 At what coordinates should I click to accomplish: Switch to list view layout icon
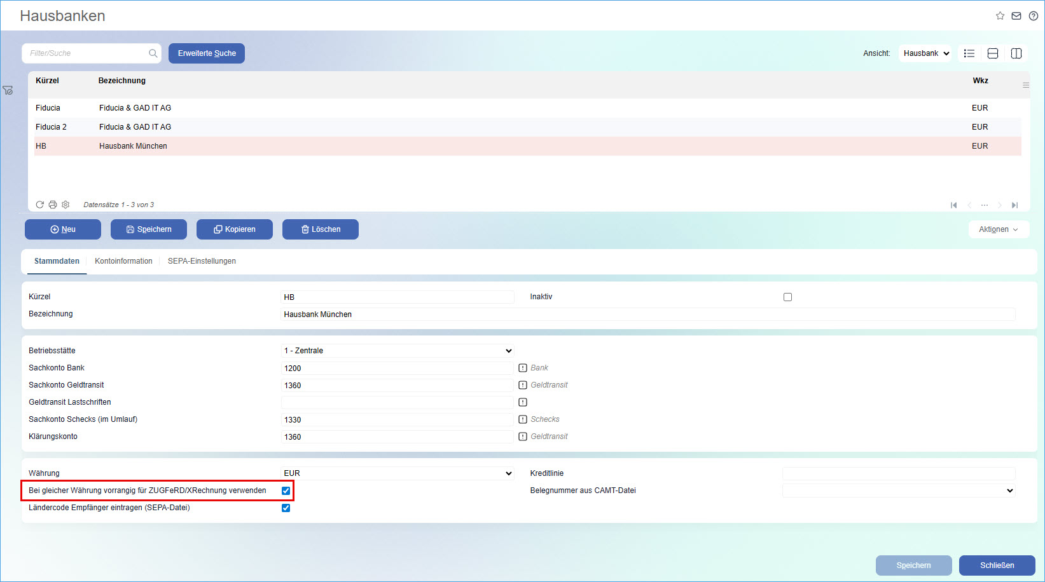(969, 53)
